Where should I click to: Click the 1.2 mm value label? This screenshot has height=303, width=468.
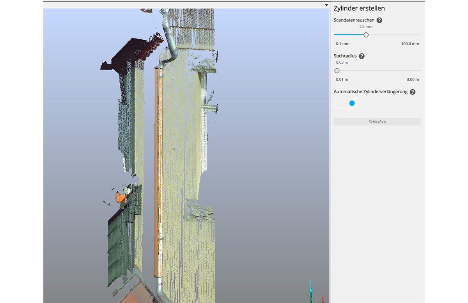[365, 26]
